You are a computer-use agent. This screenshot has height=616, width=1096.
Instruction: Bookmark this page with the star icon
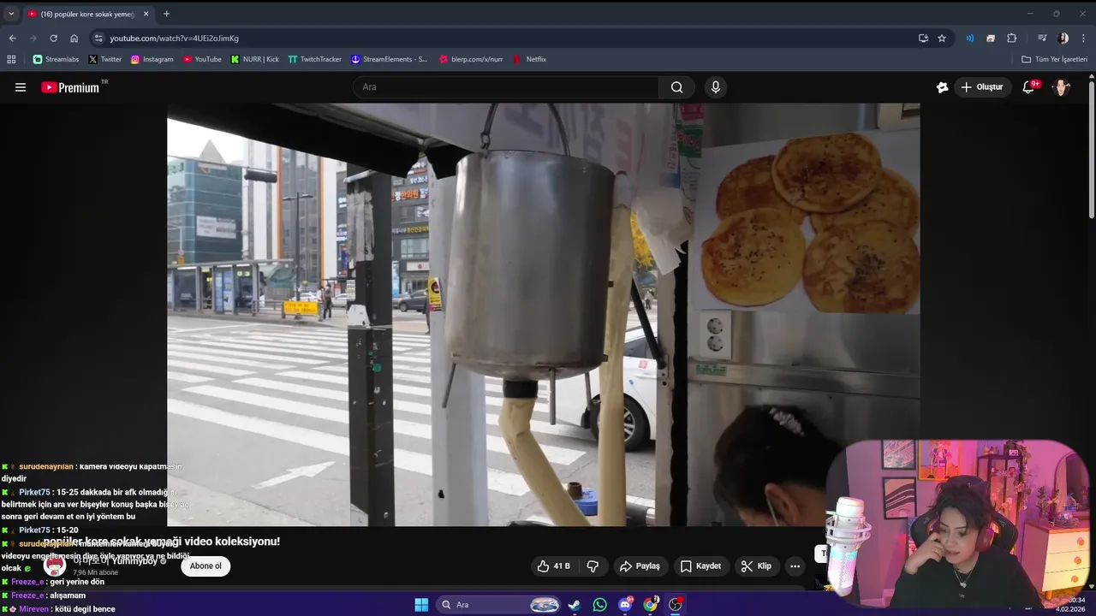click(x=942, y=38)
